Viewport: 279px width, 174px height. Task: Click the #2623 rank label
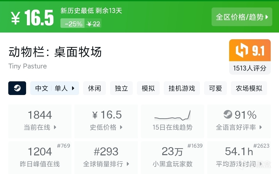click(x=261, y=146)
